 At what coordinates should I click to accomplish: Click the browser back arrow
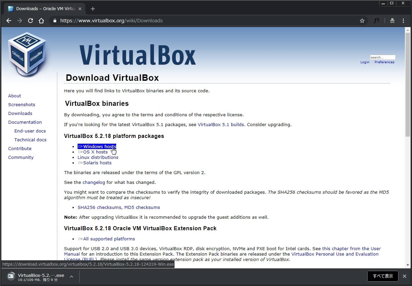(x=9, y=21)
